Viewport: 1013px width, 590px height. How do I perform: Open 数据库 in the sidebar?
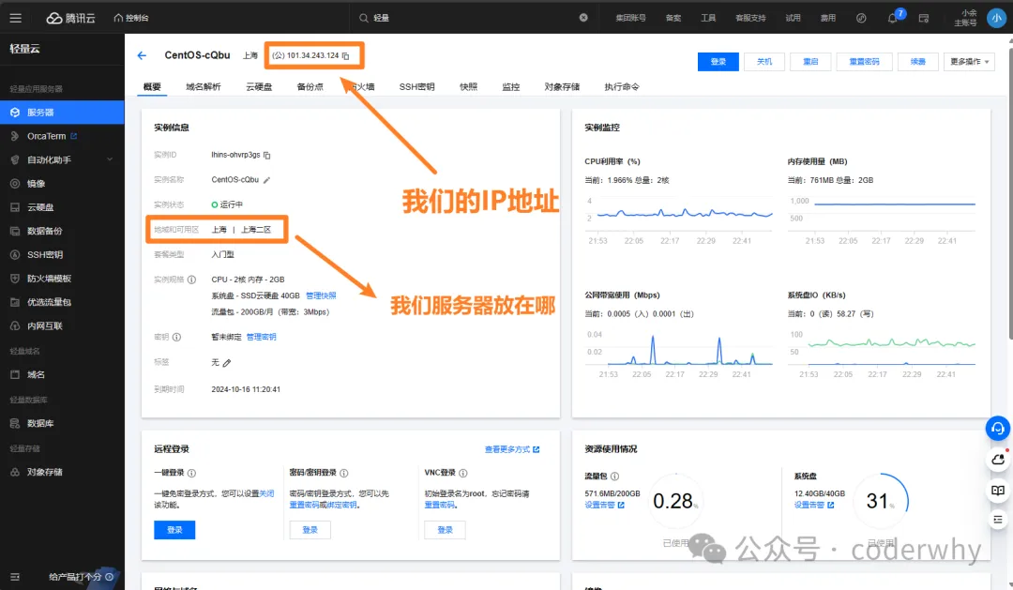tap(62, 423)
